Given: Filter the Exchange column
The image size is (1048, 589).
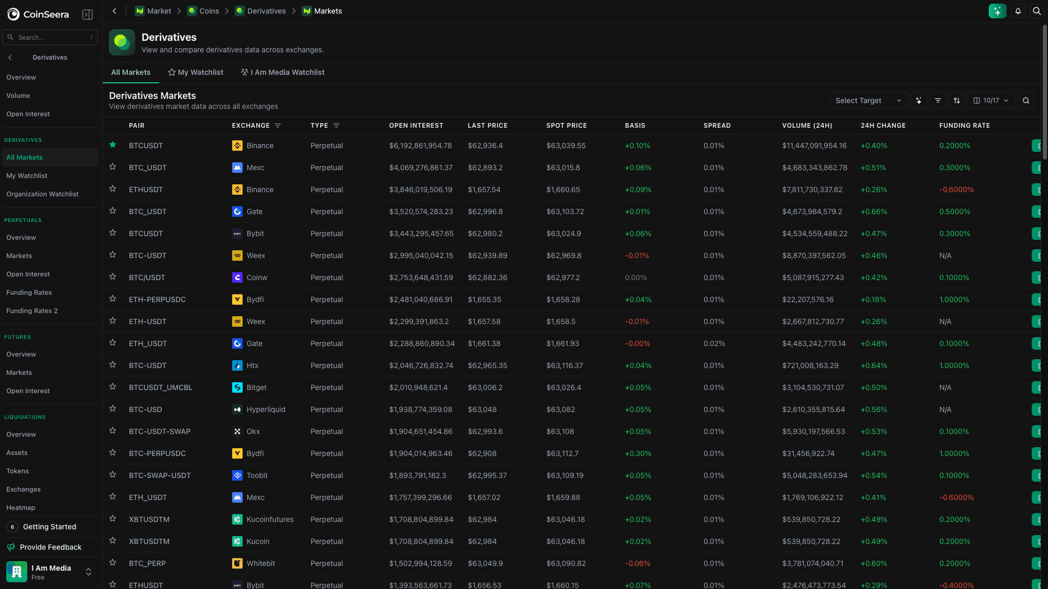Looking at the screenshot, I should click(278, 126).
